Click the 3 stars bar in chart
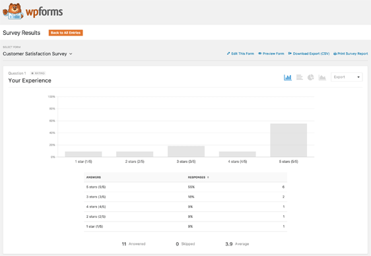371x256 pixels. 186,151
